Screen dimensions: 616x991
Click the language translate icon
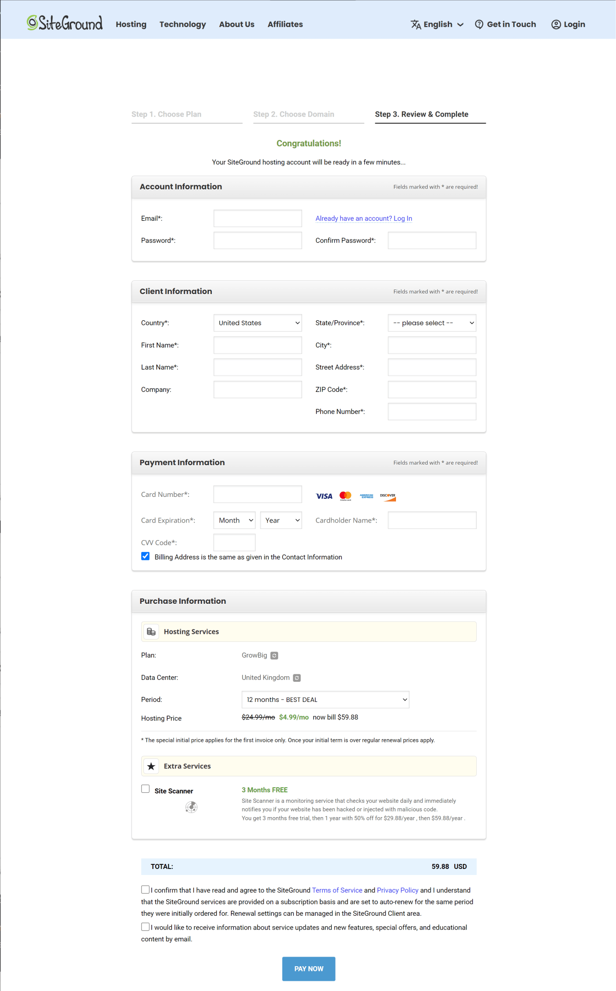[x=416, y=24]
